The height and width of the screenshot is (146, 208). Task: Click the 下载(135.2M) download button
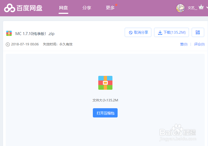(172, 32)
